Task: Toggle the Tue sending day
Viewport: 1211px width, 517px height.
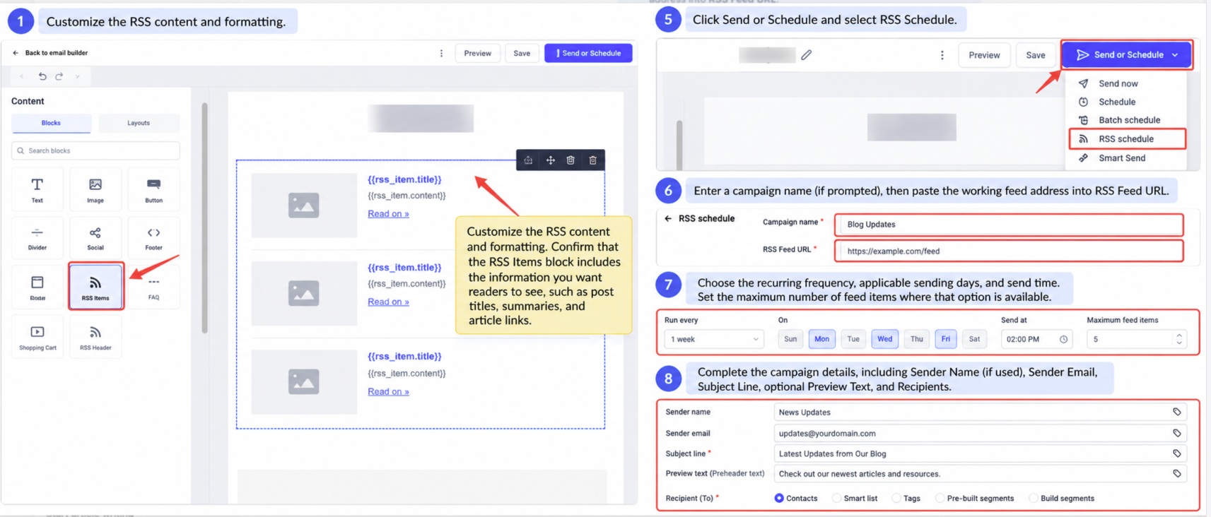Action: [x=853, y=339]
